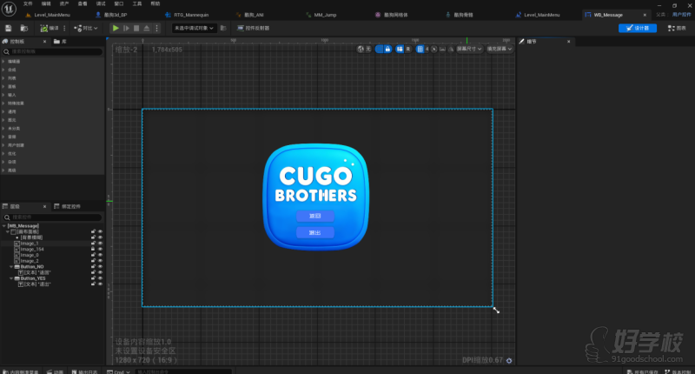Click the DPI scale settings gear icon
Viewport: 695px width, 374px height.
(509, 360)
